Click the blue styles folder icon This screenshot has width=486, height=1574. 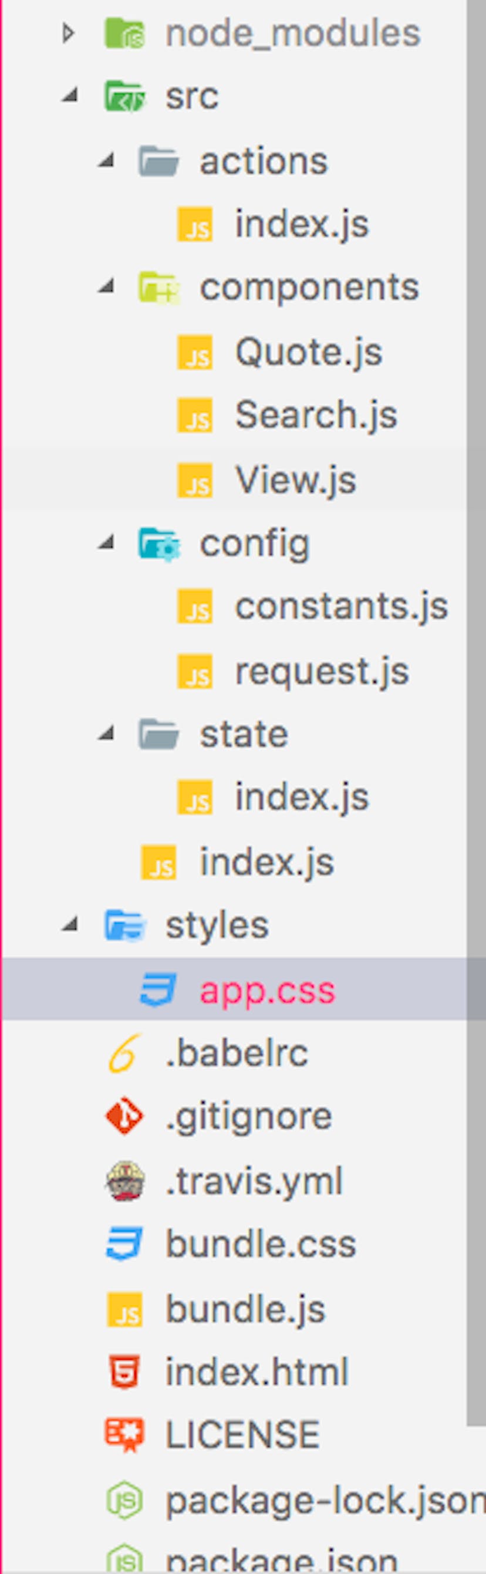[x=124, y=925]
